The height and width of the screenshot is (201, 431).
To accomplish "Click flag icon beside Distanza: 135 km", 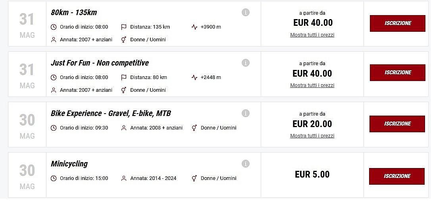I will pyautogui.click(x=124, y=27).
